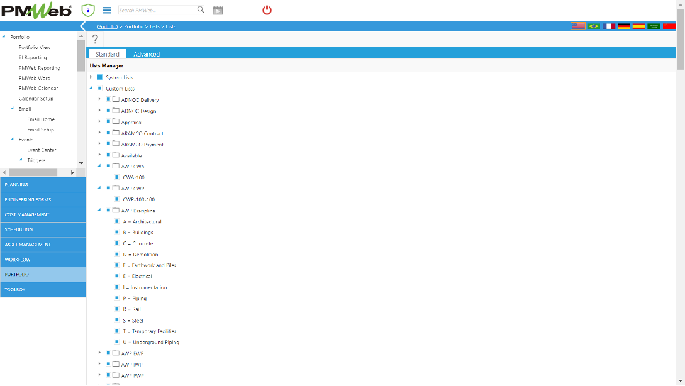Expand the System Lists node
Viewport: 685px width, 386px height.
pyautogui.click(x=91, y=77)
